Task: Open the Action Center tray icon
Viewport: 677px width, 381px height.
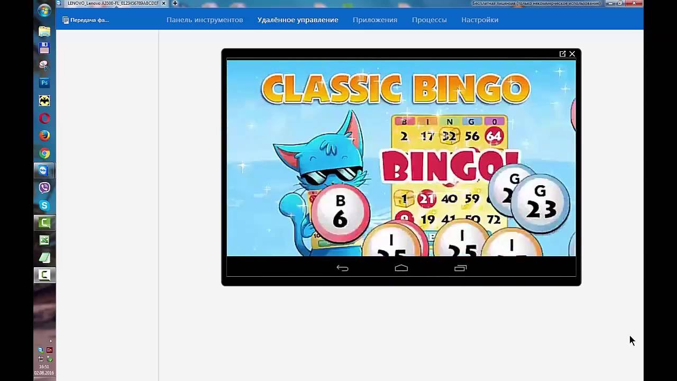Action: [x=41, y=359]
